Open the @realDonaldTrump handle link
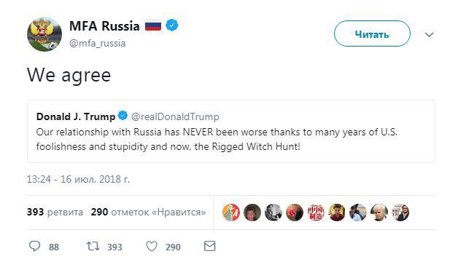This screenshot has width=458, height=270. pyautogui.click(x=175, y=116)
